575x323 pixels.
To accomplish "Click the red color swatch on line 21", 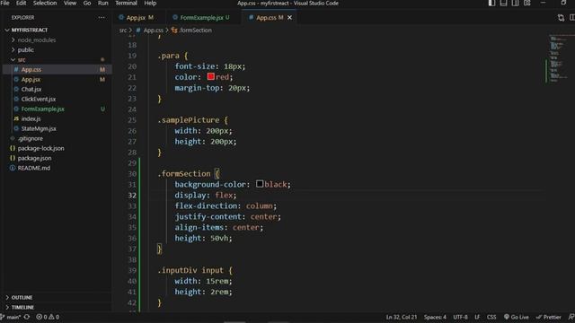I will point(210,76).
